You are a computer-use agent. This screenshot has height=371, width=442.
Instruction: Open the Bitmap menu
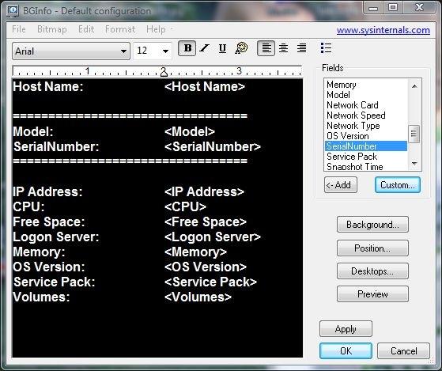point(52,29)
